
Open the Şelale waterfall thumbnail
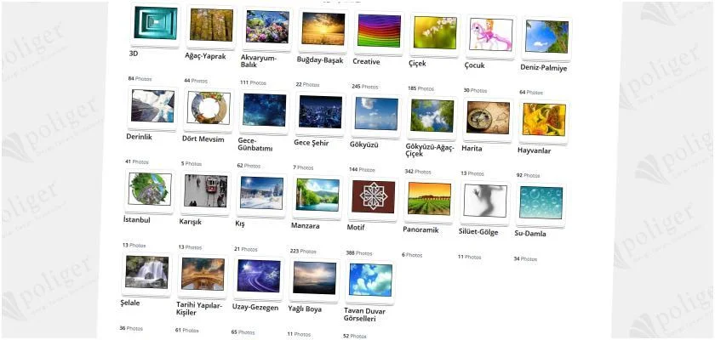point(146,273)
